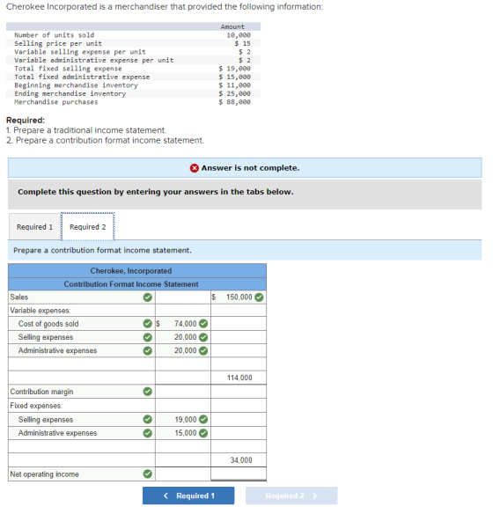The image size is (493, 514).
Task: Click the checkmark next to Net operating income
Action: [148, 474]
